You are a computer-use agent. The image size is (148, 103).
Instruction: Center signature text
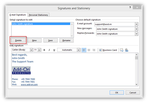tap(89, 50)
